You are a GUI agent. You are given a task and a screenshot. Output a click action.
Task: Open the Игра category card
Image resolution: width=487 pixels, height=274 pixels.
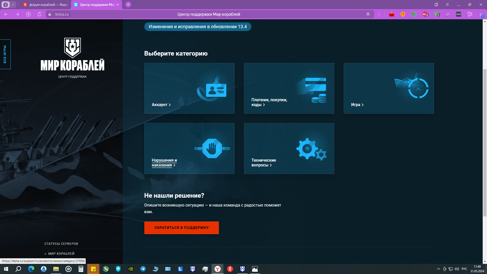(x=389, y=88)
